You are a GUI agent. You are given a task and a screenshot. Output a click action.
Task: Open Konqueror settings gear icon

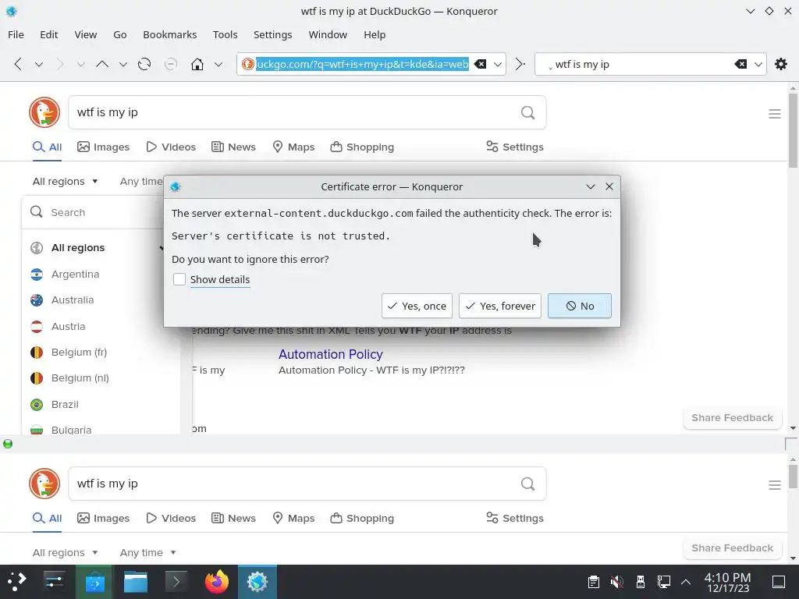click(780, 64)
